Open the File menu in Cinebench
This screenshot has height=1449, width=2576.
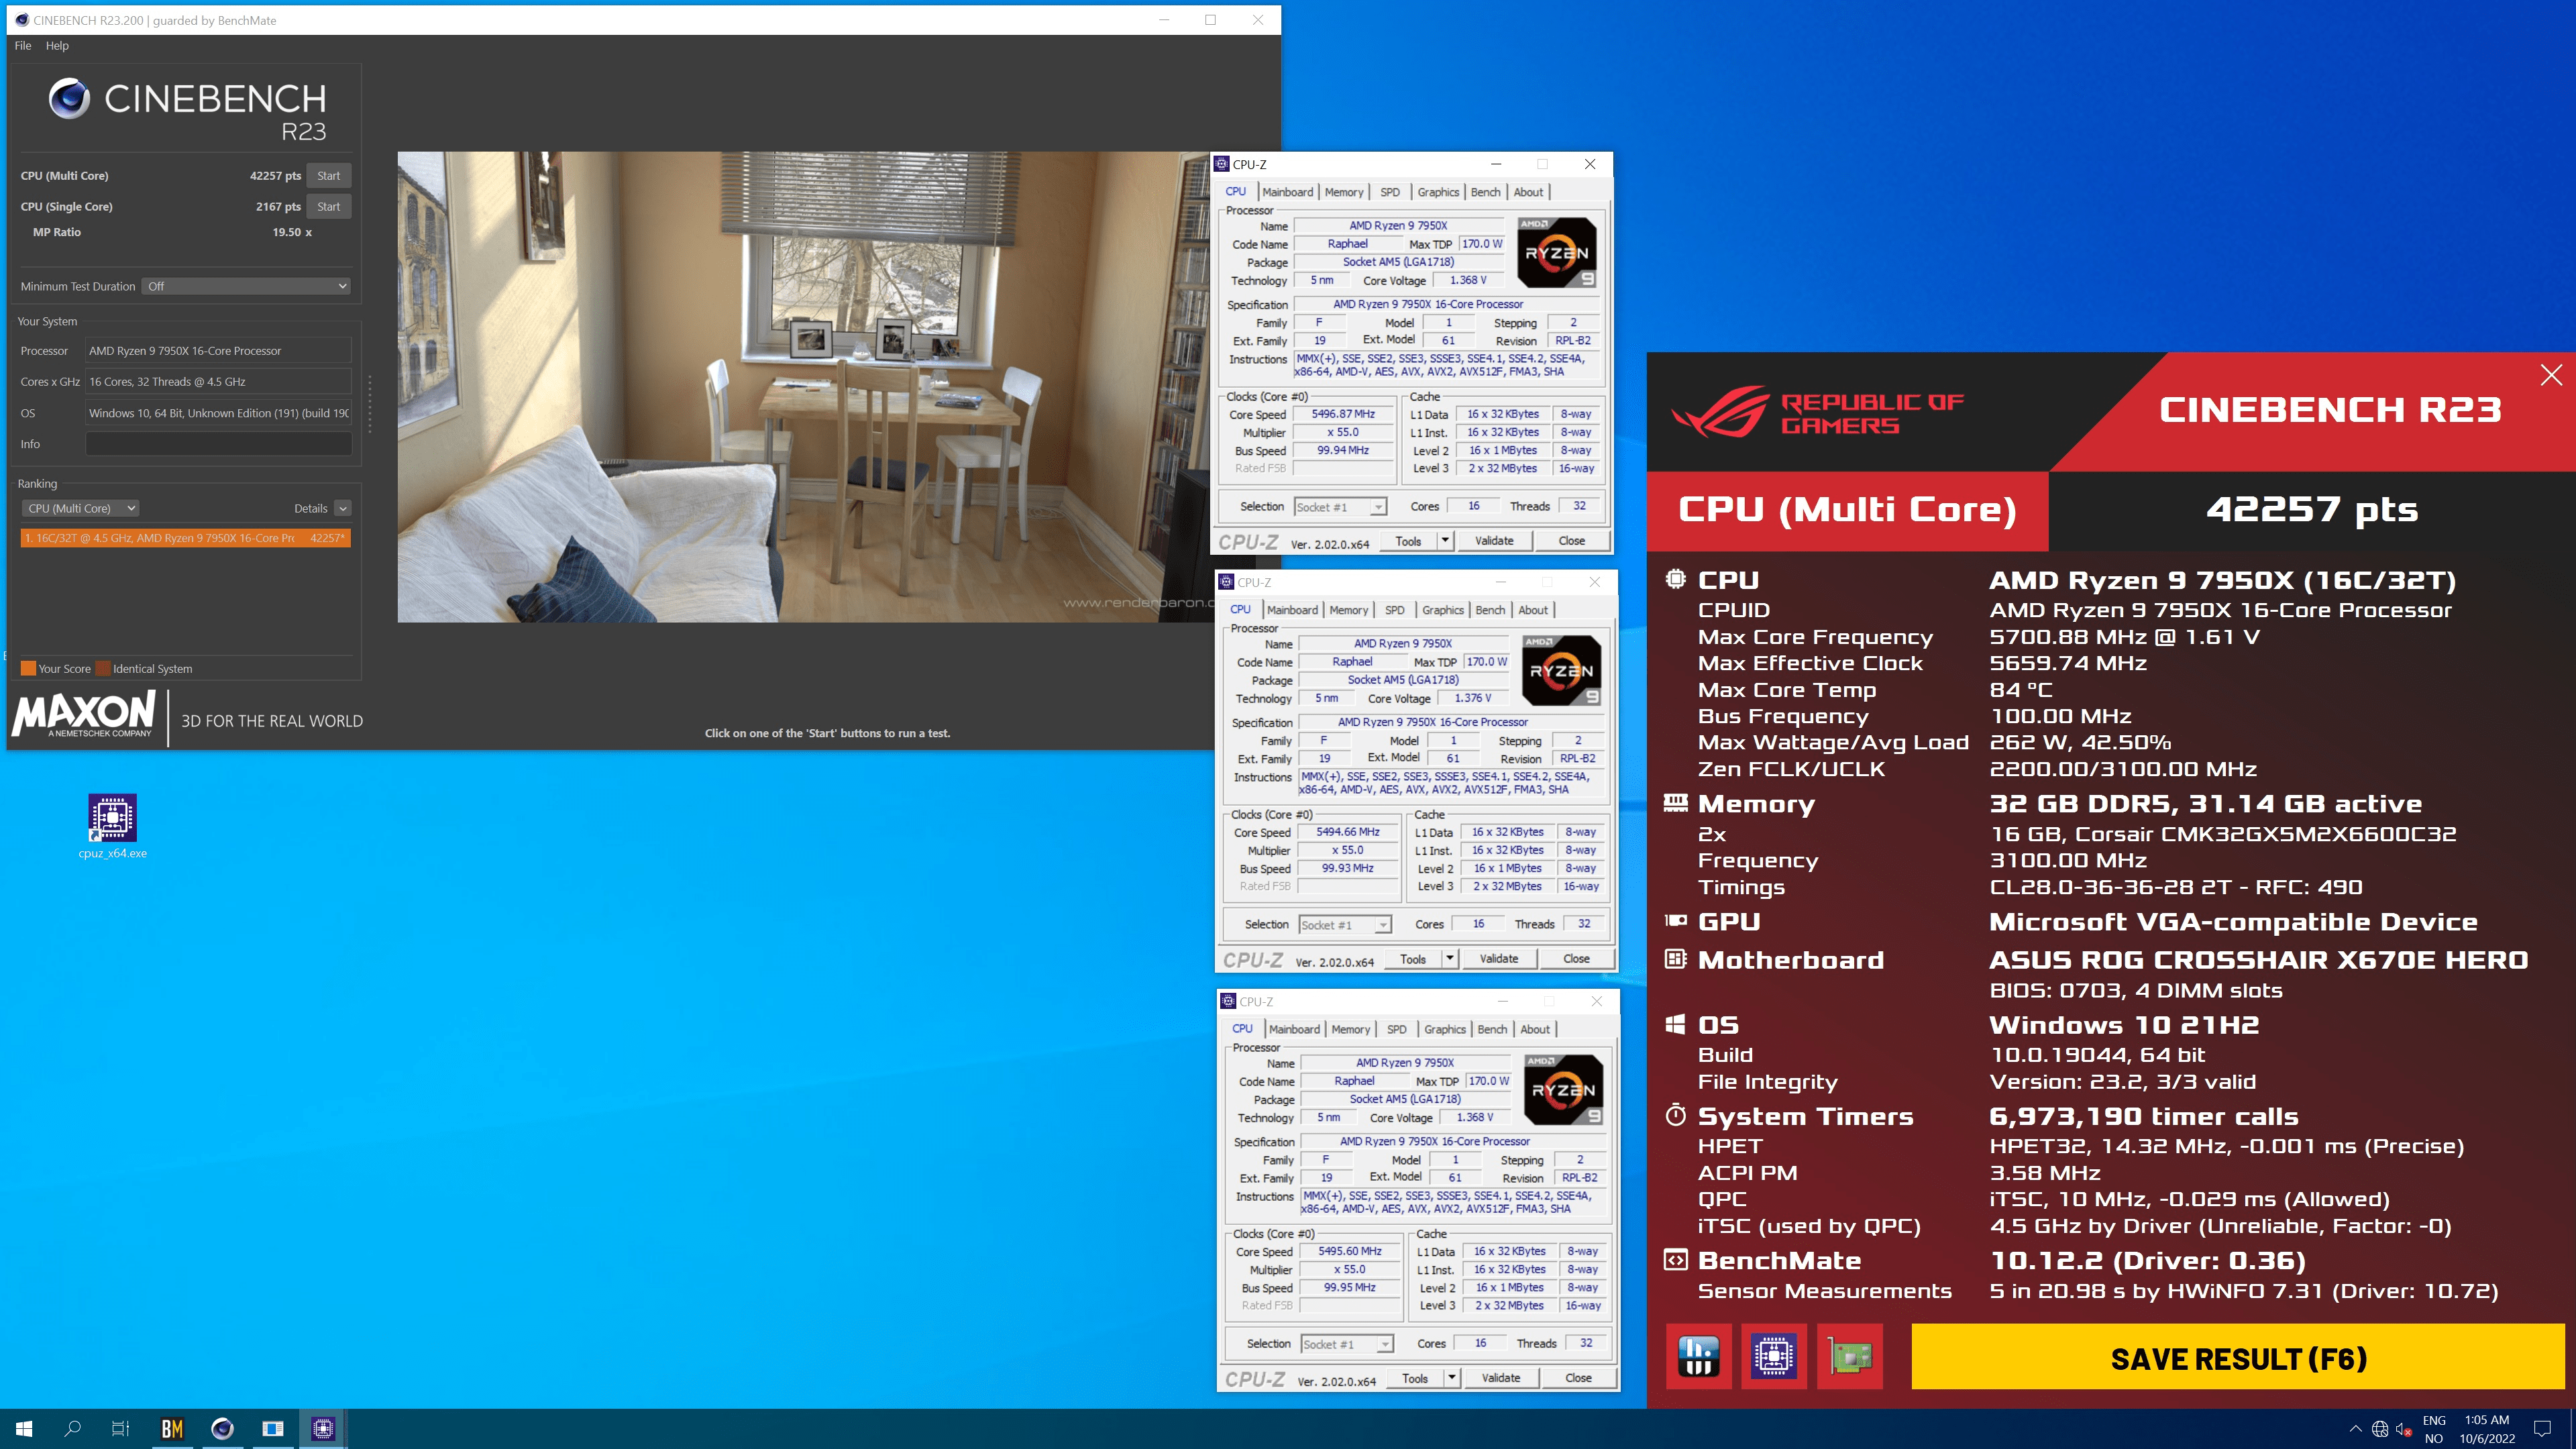[x=23, y=45]
